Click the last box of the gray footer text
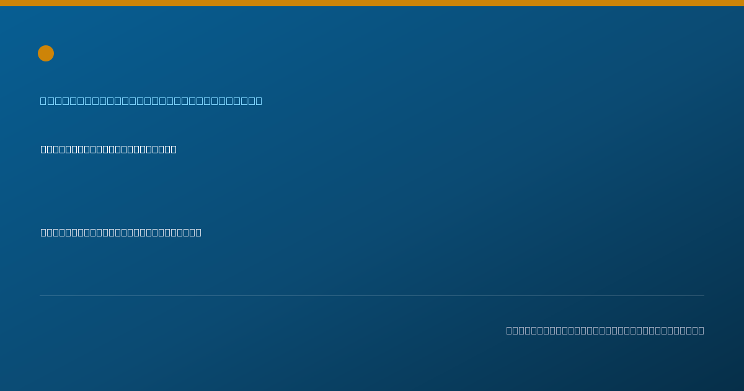 (701, 330)
